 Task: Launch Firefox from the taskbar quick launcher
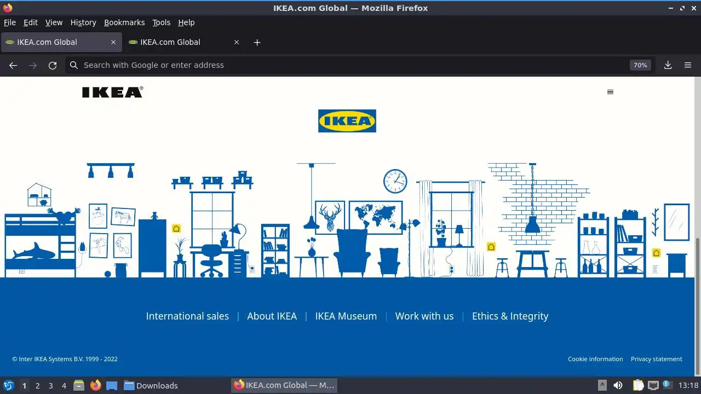[96, 385]
